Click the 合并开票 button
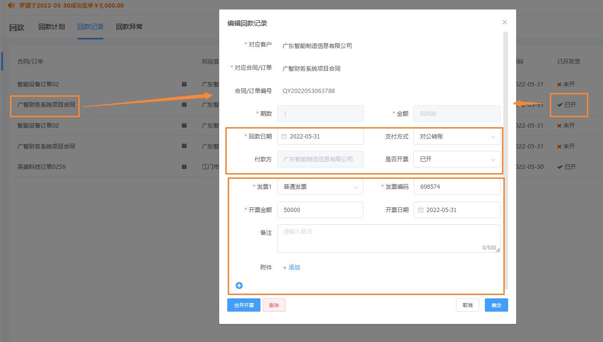This screenshot has height=342, width=603. (x=244, y=305)
